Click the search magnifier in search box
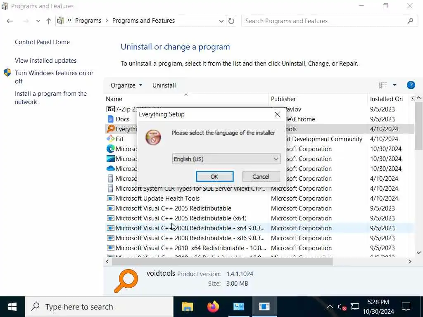 point(410,21)
